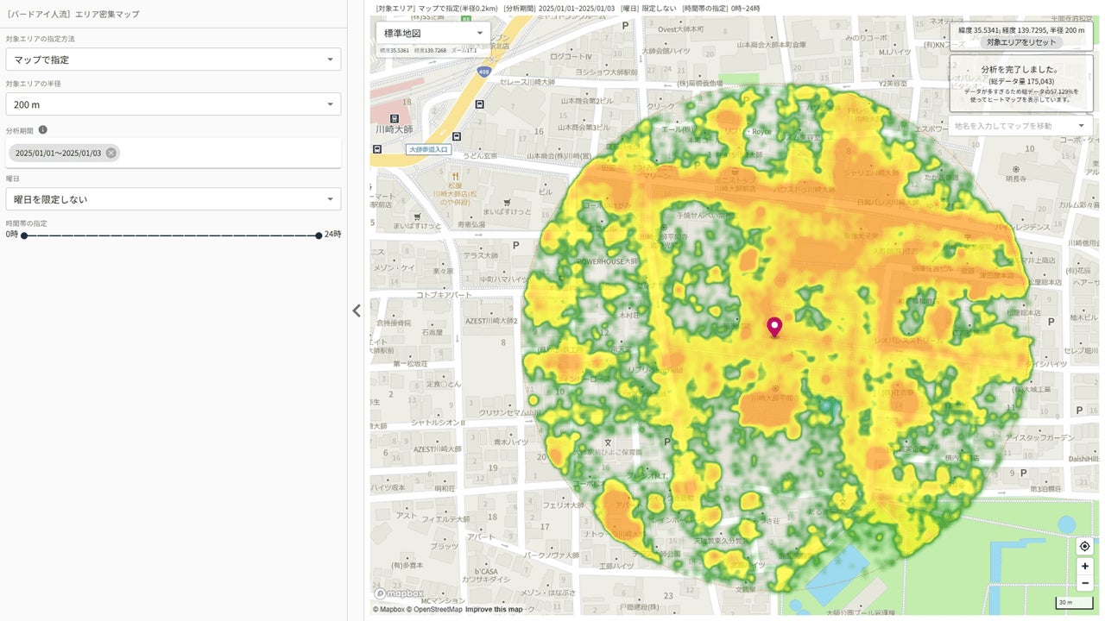Click the コトブキアパート map label
The height and width of the screenshot is (621, 1105).
coord(445,295)
